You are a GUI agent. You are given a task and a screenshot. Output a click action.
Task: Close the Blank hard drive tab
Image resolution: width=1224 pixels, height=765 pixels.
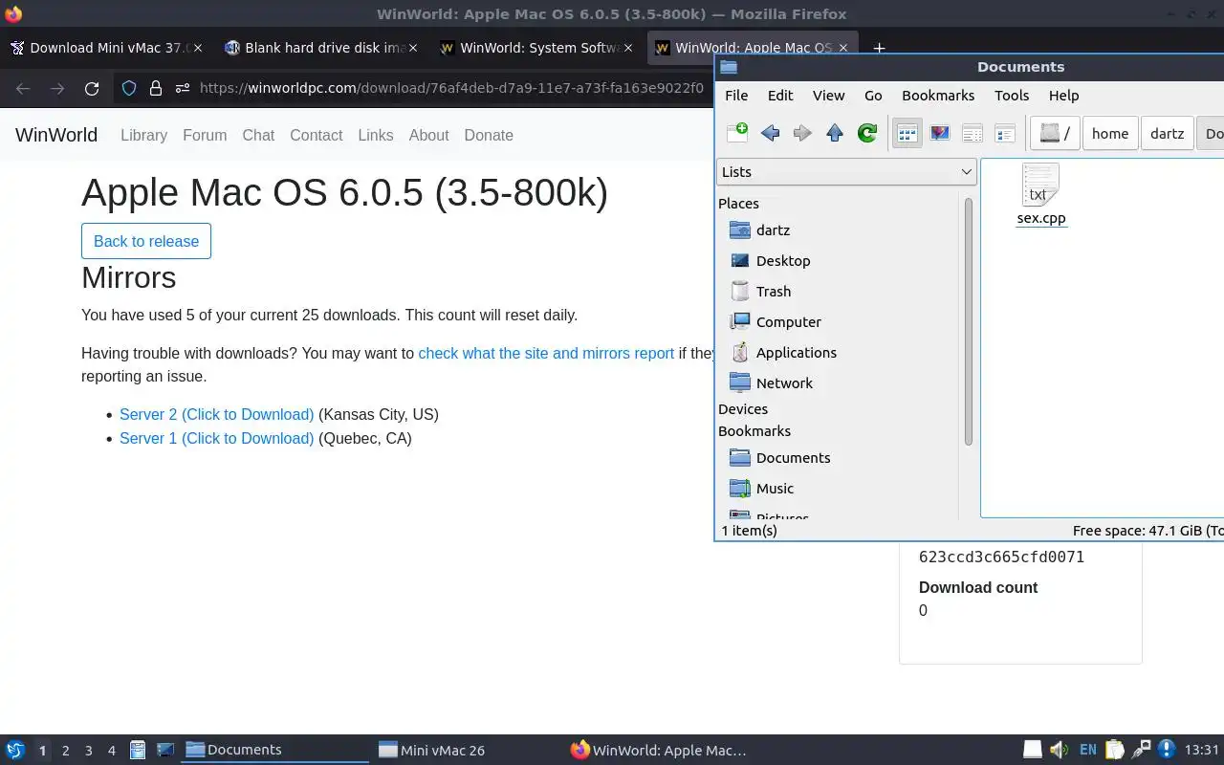tap(412, 48)
